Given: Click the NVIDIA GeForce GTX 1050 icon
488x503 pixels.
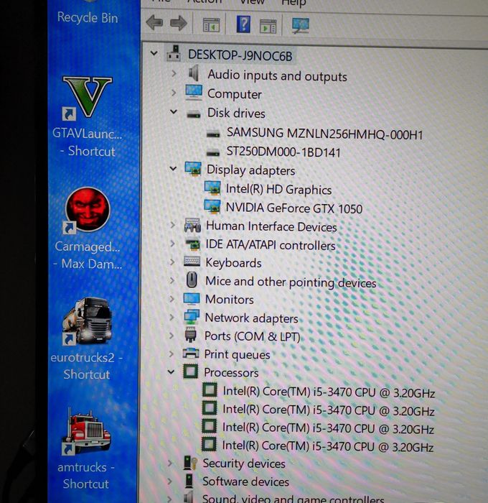Looking at the screenshot, I should pyautogui.click(x=212, y=207).
